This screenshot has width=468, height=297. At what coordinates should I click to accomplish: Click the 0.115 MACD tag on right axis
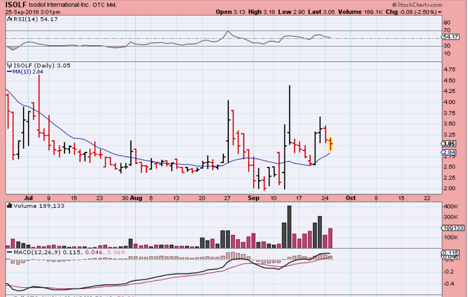pos(450,253)
